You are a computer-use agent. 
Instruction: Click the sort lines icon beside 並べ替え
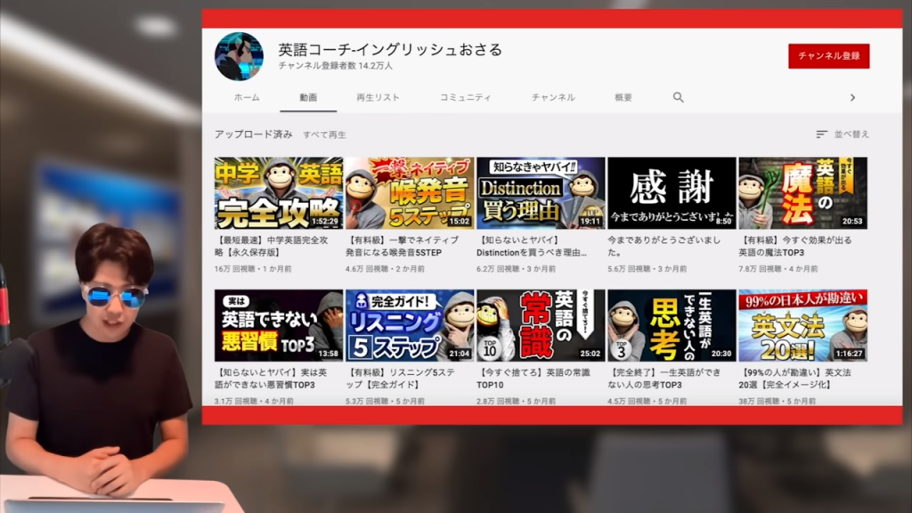[x=821, y=134]
